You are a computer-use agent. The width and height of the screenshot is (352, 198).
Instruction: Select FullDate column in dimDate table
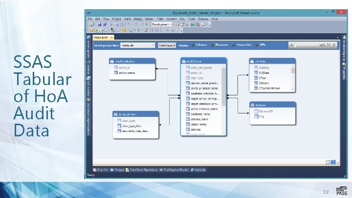click(264, 73)
